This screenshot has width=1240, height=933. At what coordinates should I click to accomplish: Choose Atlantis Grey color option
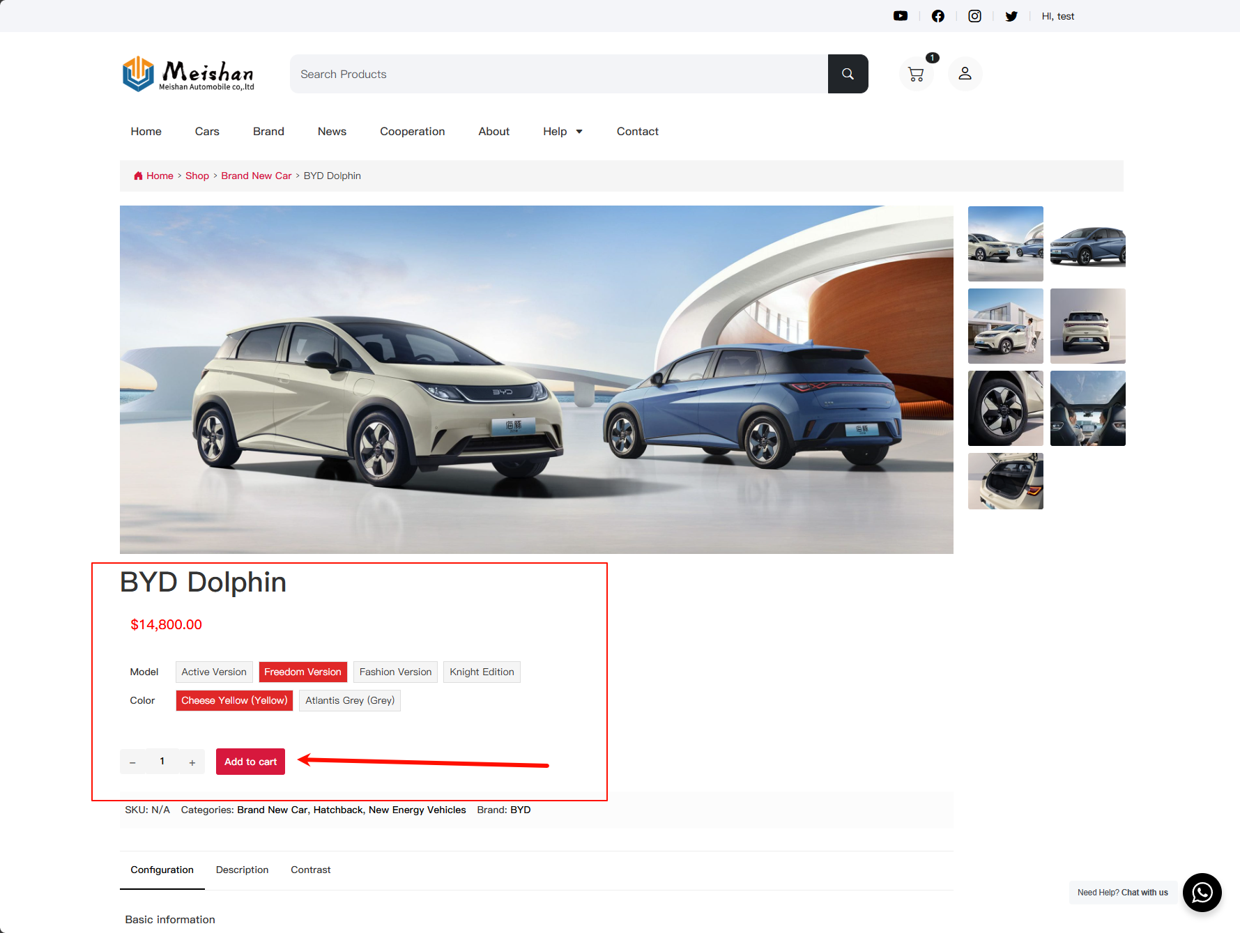350,700
